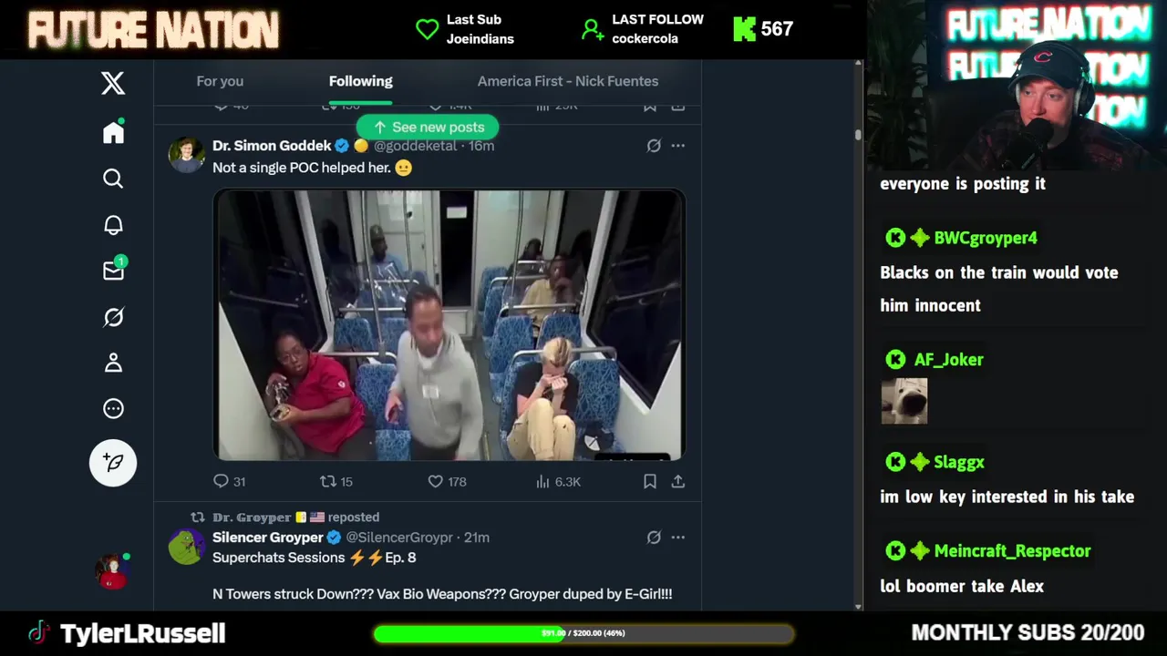Click the scrollbar down arrow

858,606
